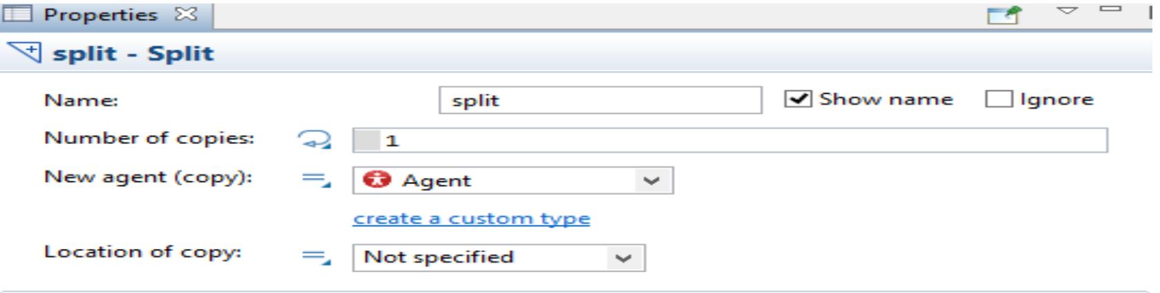Click static value icon beside New agent
1160x293 pixels.
(316, 179)
